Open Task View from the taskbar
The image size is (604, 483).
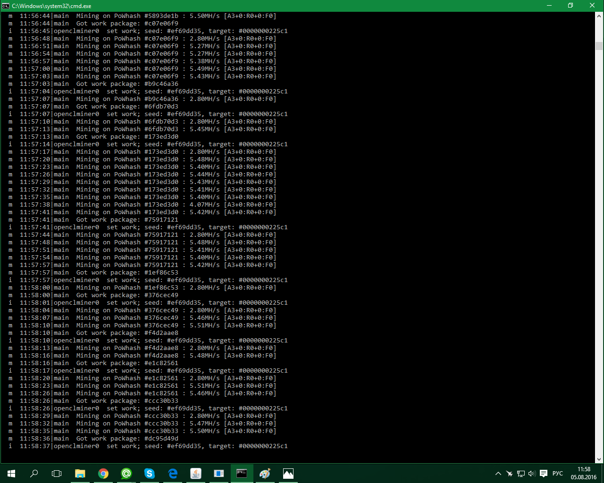57,474
